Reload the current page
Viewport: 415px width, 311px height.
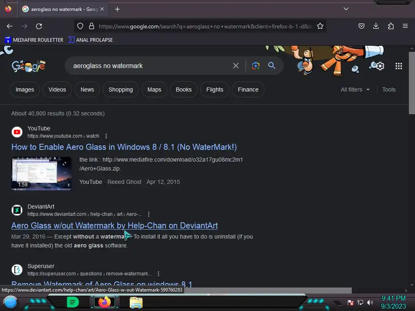tap(39, 26)
